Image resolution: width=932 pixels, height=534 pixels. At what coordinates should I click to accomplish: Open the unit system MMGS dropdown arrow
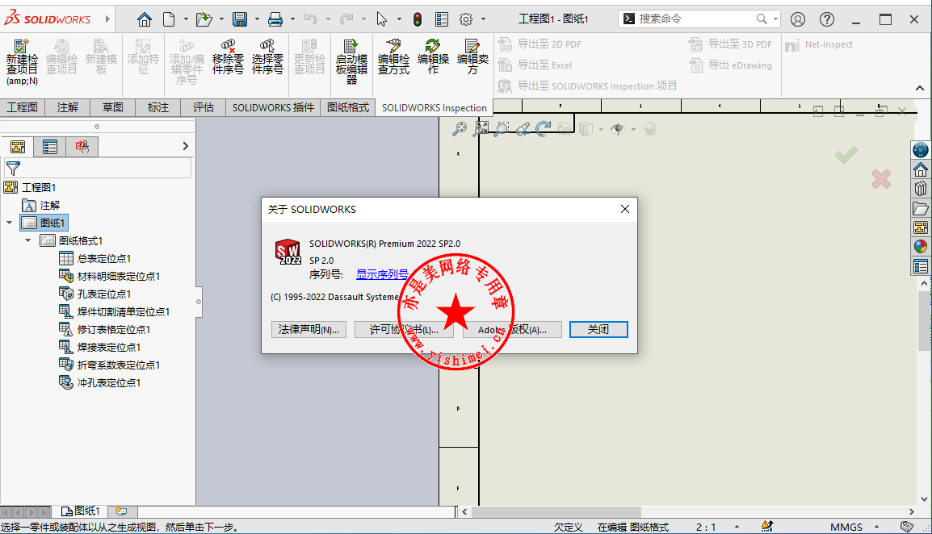click(x=876, y=527)
